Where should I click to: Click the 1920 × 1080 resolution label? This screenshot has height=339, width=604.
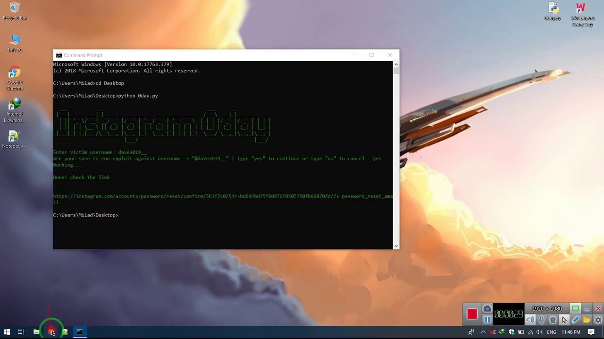[x=547, y=309]
